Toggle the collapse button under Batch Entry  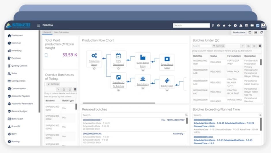point(143,88)
